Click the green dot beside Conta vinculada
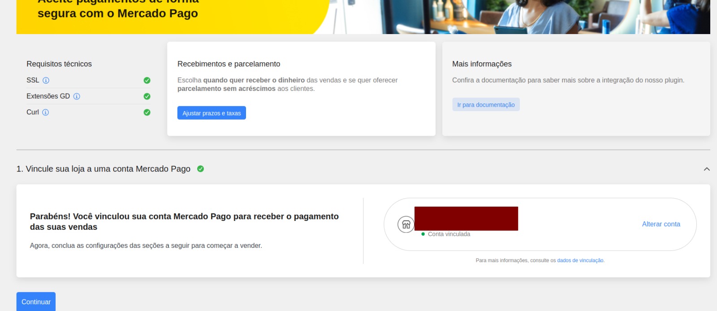Viewport: 717px width, 311px height. [x=423, y=234]
